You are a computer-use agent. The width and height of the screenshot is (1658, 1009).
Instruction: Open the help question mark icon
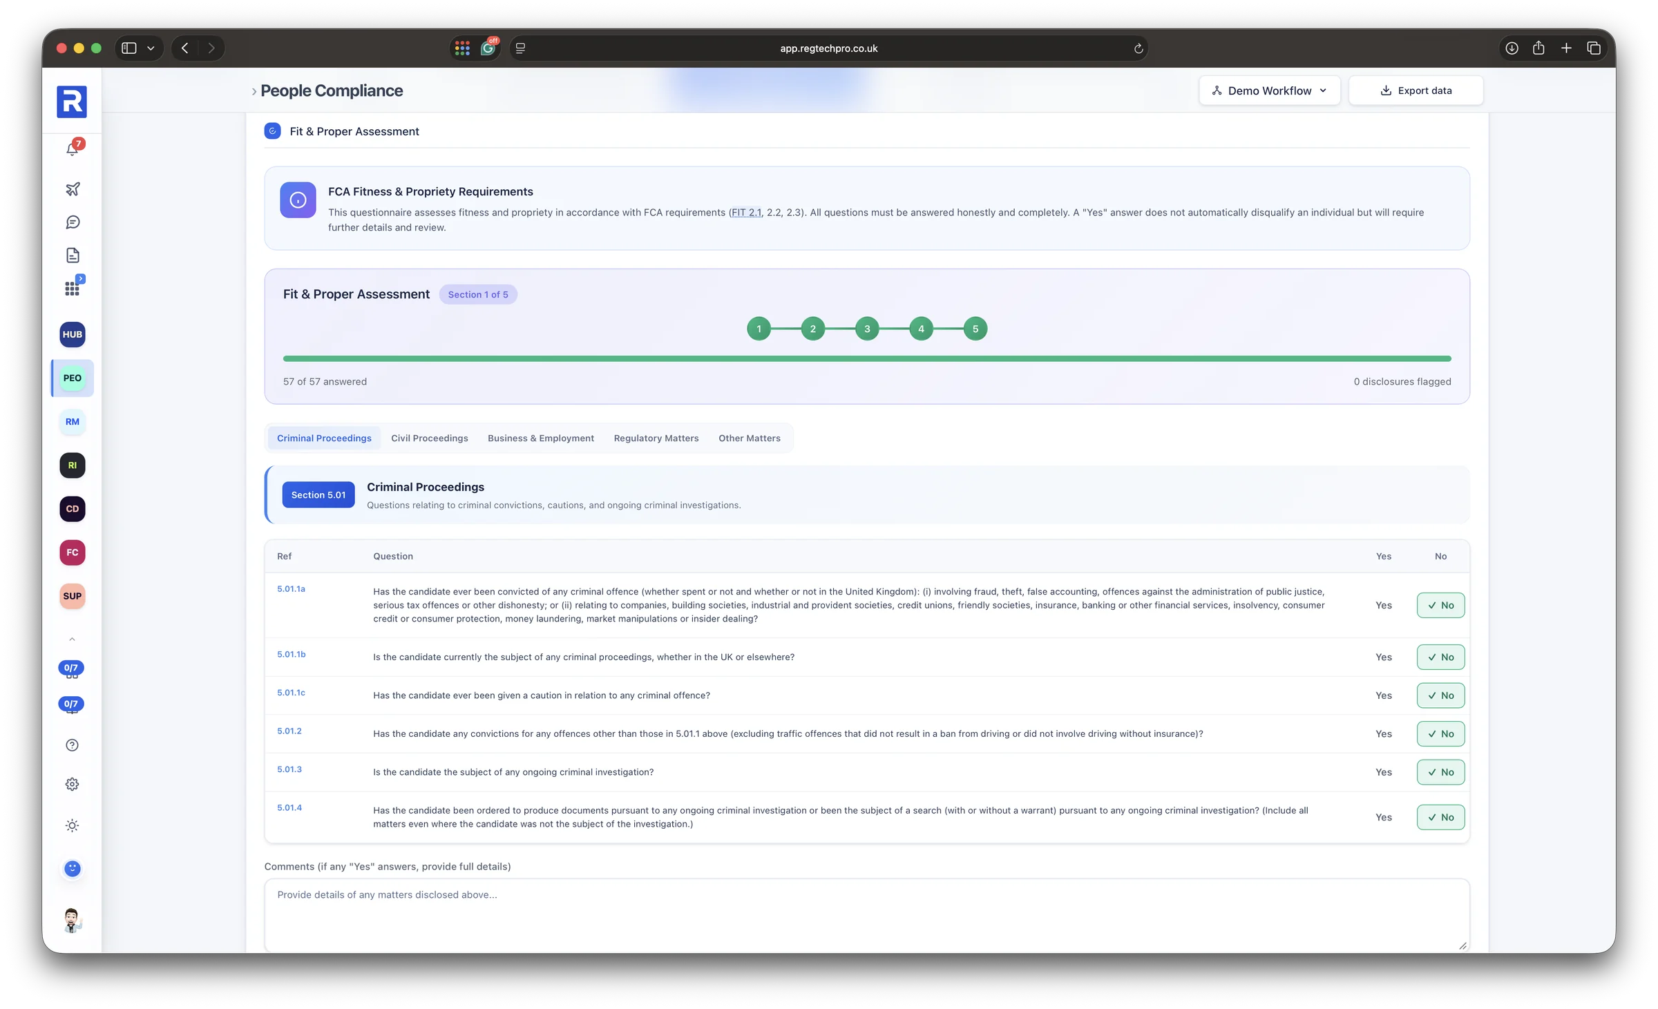click(73, 744)
